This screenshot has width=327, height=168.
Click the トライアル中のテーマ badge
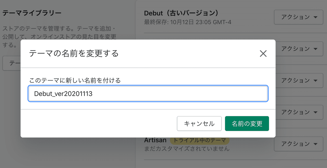click(x=199, y=140)
